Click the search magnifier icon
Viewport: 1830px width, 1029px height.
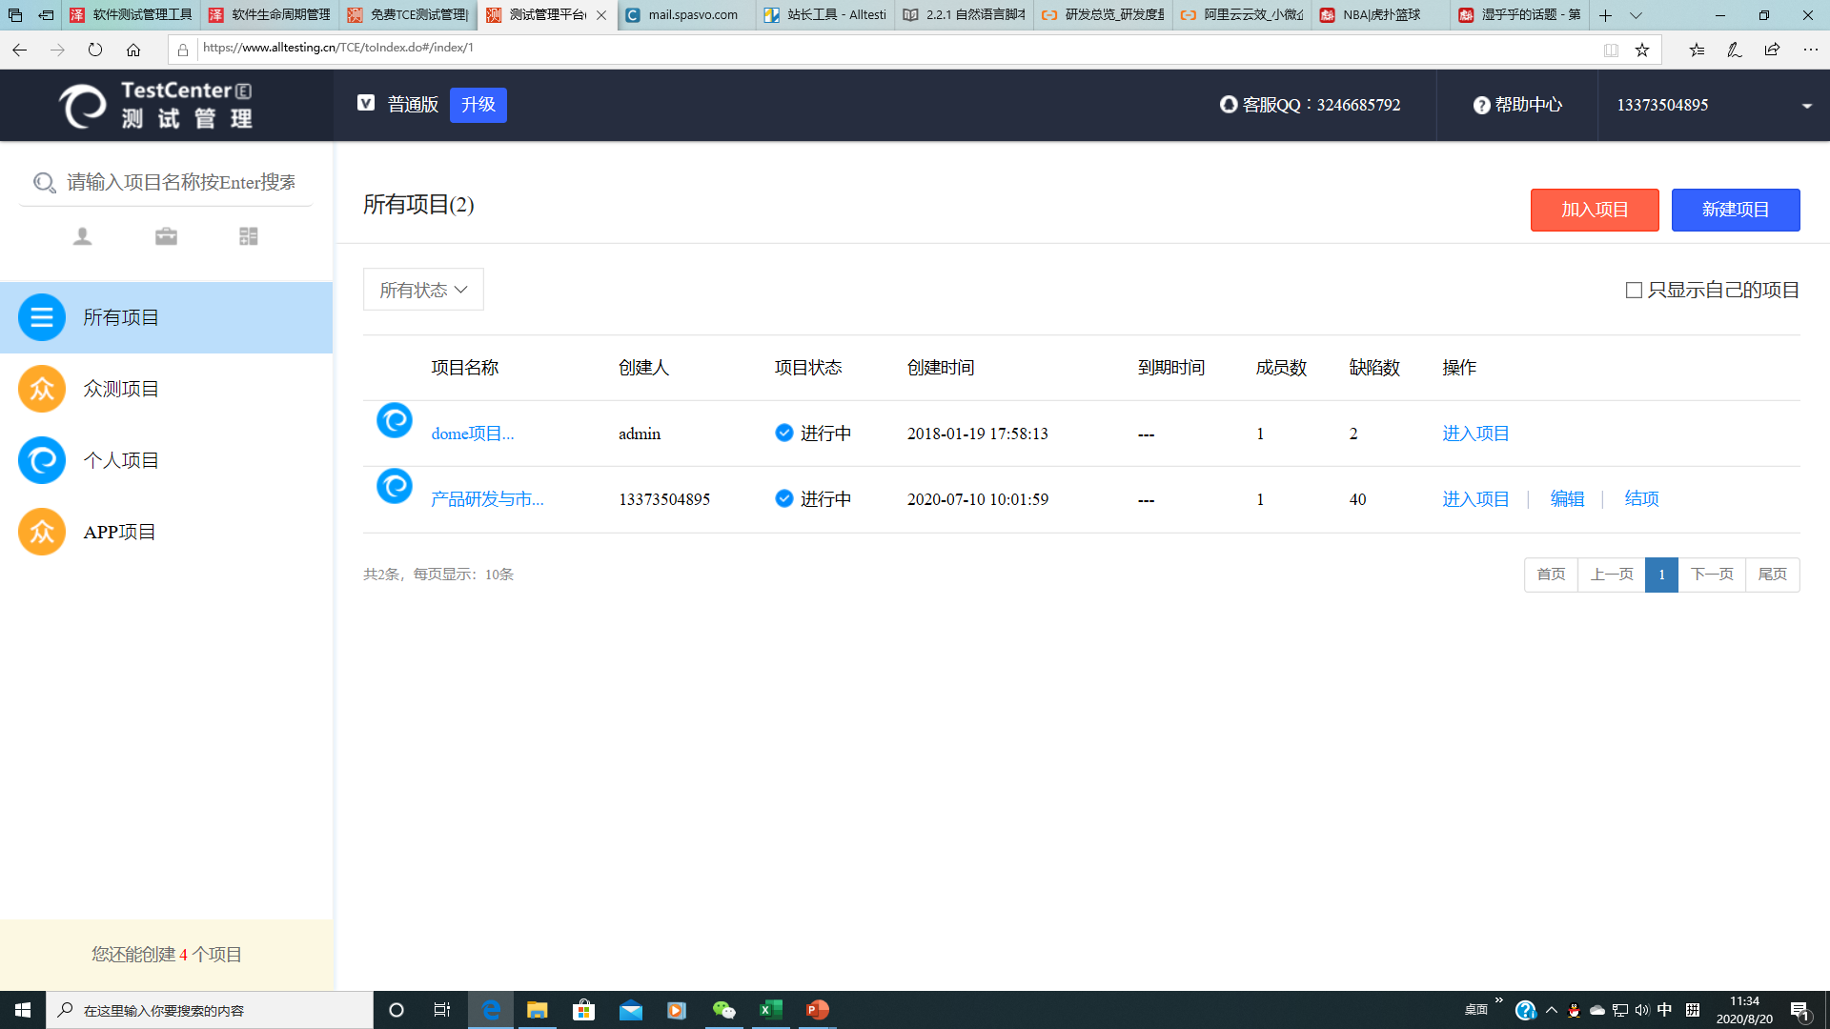[44, 182]
